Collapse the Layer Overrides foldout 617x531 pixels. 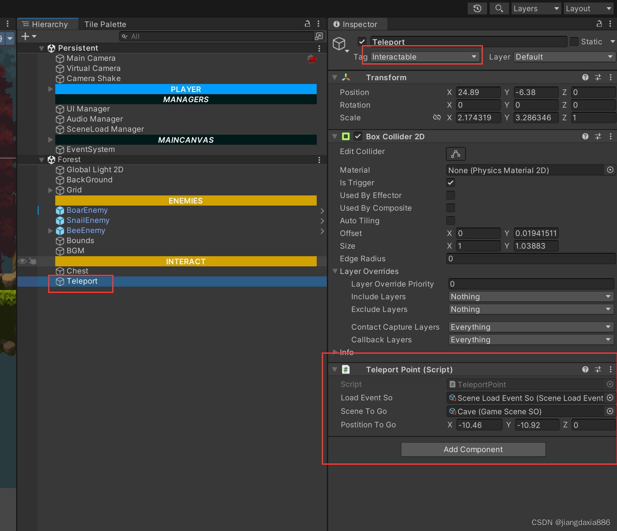point(335,271)
